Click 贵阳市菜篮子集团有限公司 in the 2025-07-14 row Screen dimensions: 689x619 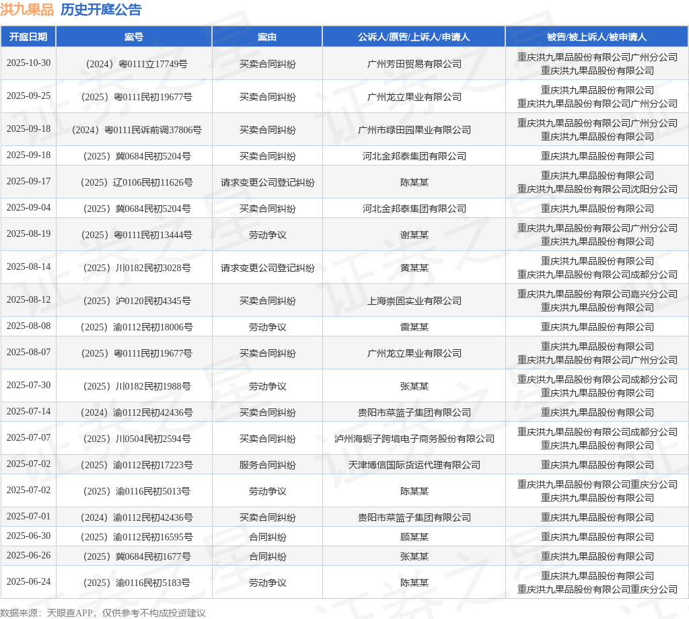(x=414, y=413)
